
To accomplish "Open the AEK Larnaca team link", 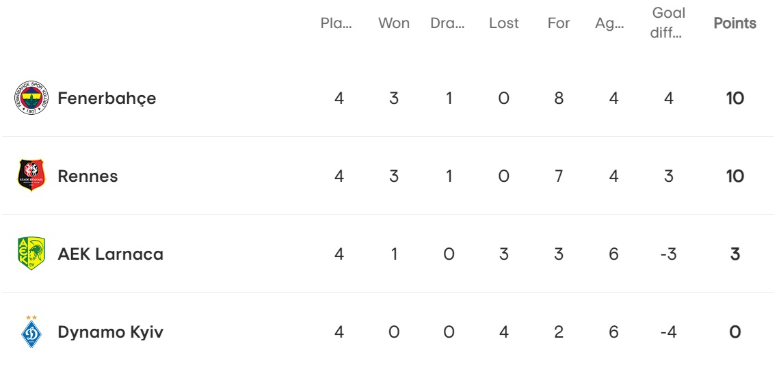I will [111, 254].
